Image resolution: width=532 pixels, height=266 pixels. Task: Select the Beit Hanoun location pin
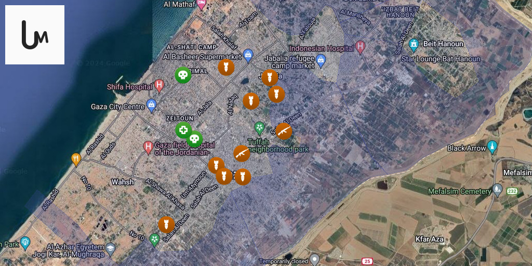coord(414,44)
